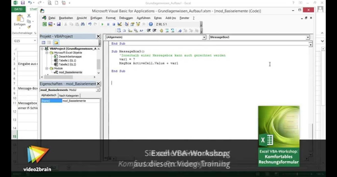Open the Einfügen menu in VBA editor
The width and height of the screenshot is (337, 177).
(x=96, y=18)
